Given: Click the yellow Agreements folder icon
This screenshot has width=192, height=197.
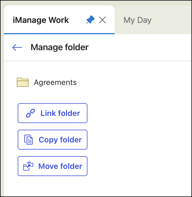Looking at the screenshot, I should click(x=23, y=82).
